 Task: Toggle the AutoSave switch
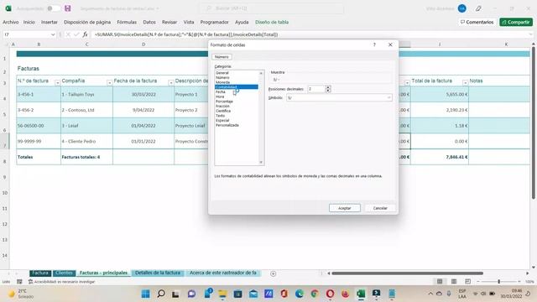(x=53, y=8)
